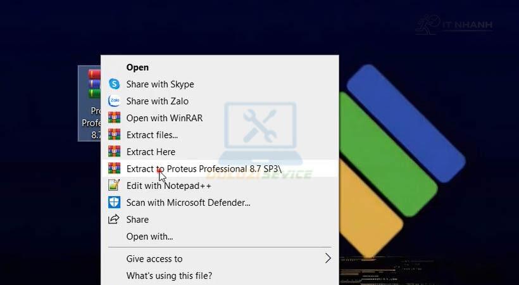Click the Notepad++ icon in the menu

click(114, 185)
